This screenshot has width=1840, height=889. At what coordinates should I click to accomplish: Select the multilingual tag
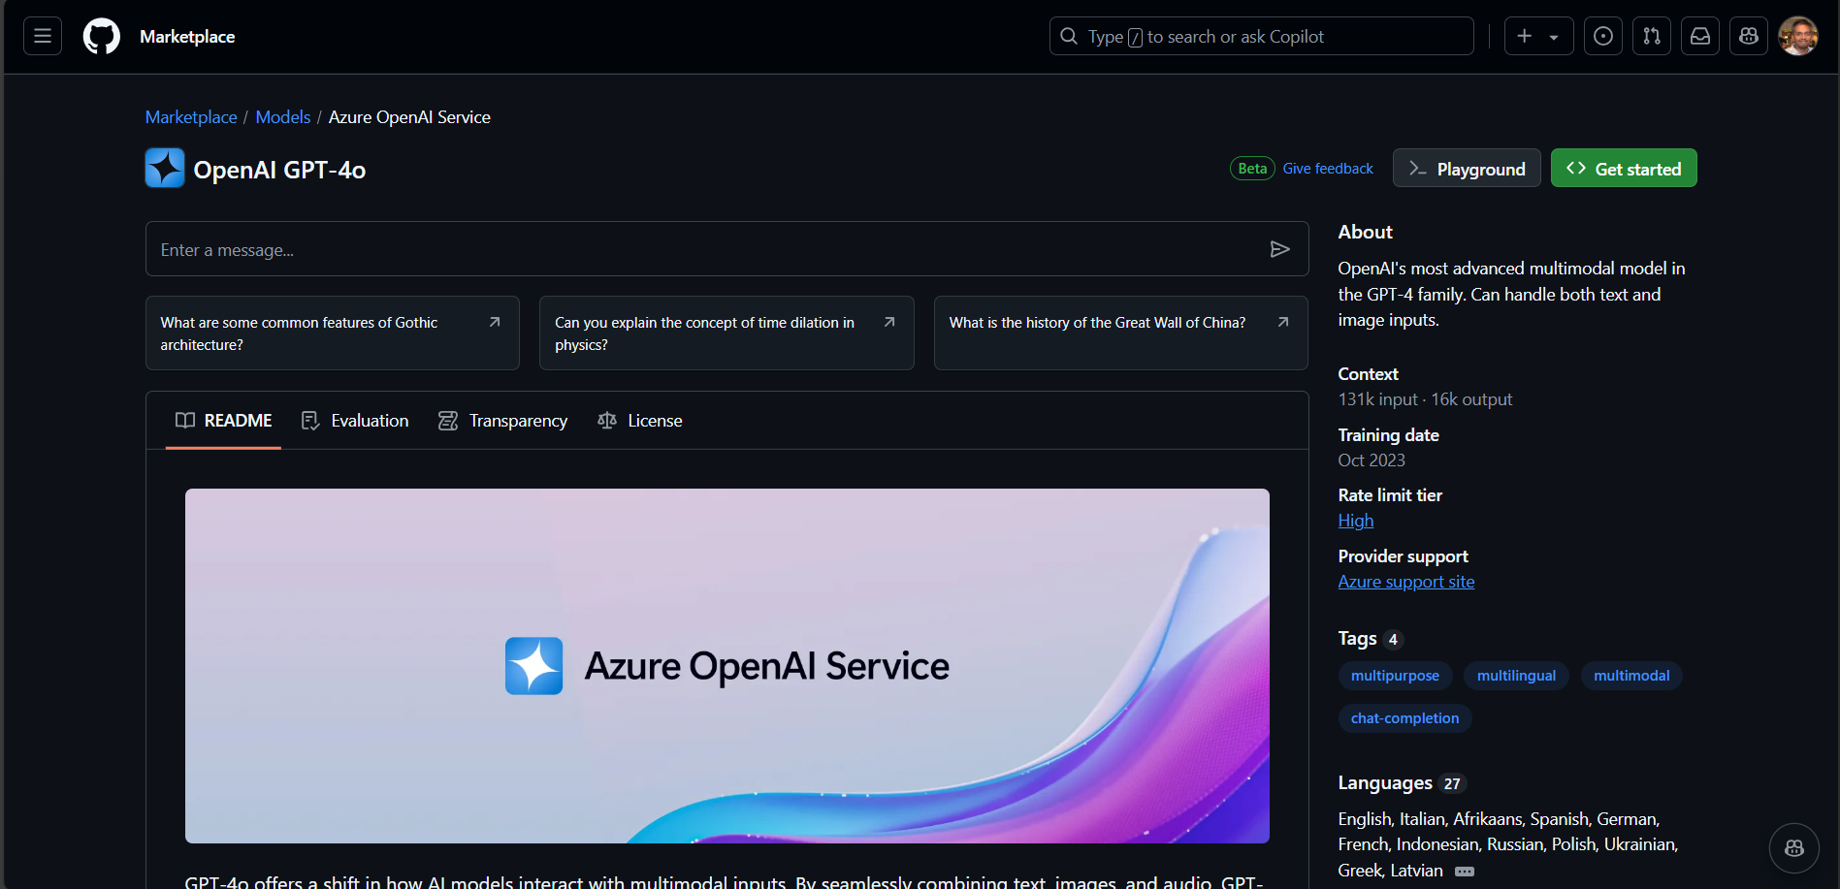point(1516,676)
